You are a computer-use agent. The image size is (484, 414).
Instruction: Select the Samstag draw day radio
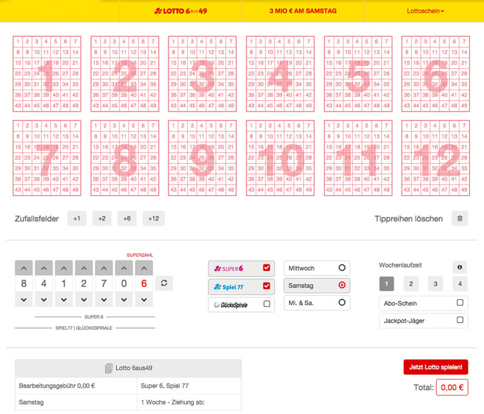pos(341,285)
